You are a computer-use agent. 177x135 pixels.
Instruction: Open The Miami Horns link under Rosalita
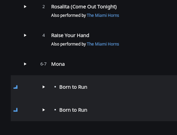103,15
